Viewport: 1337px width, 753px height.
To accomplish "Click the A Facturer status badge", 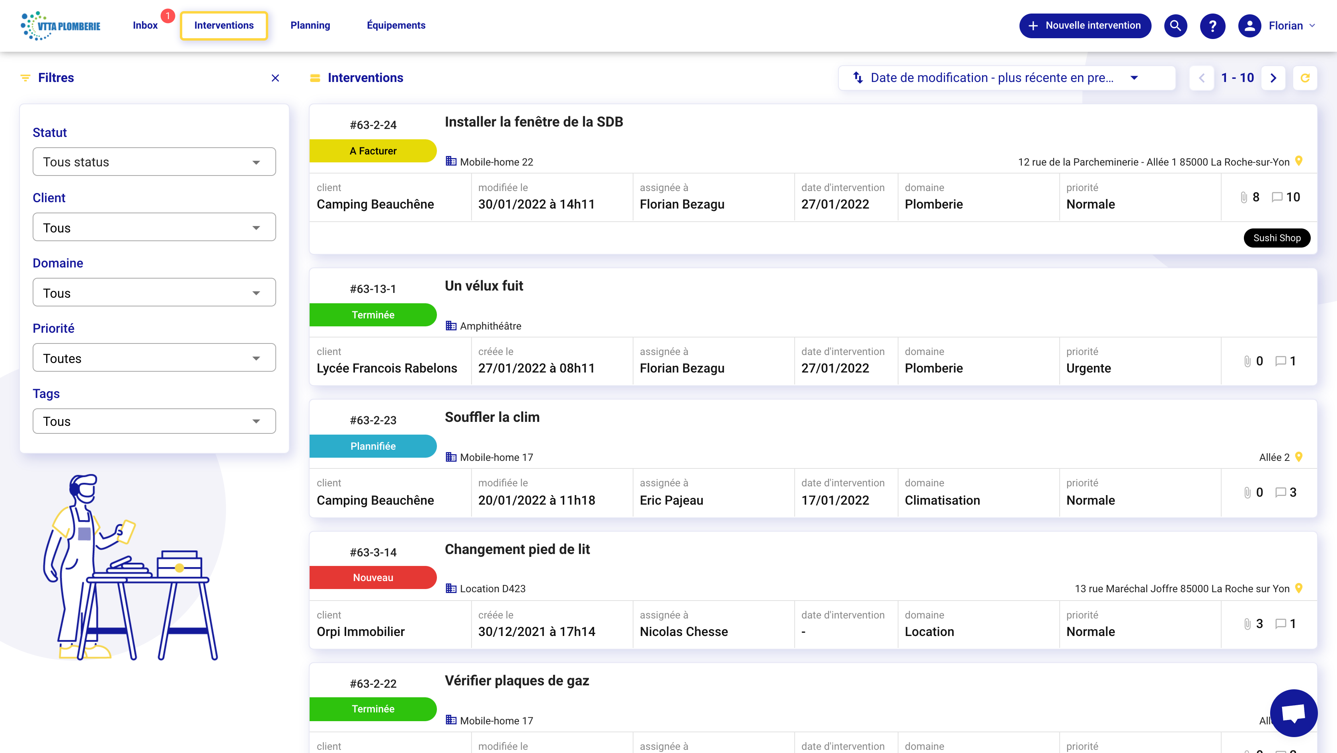I will (x=373, y=150).
